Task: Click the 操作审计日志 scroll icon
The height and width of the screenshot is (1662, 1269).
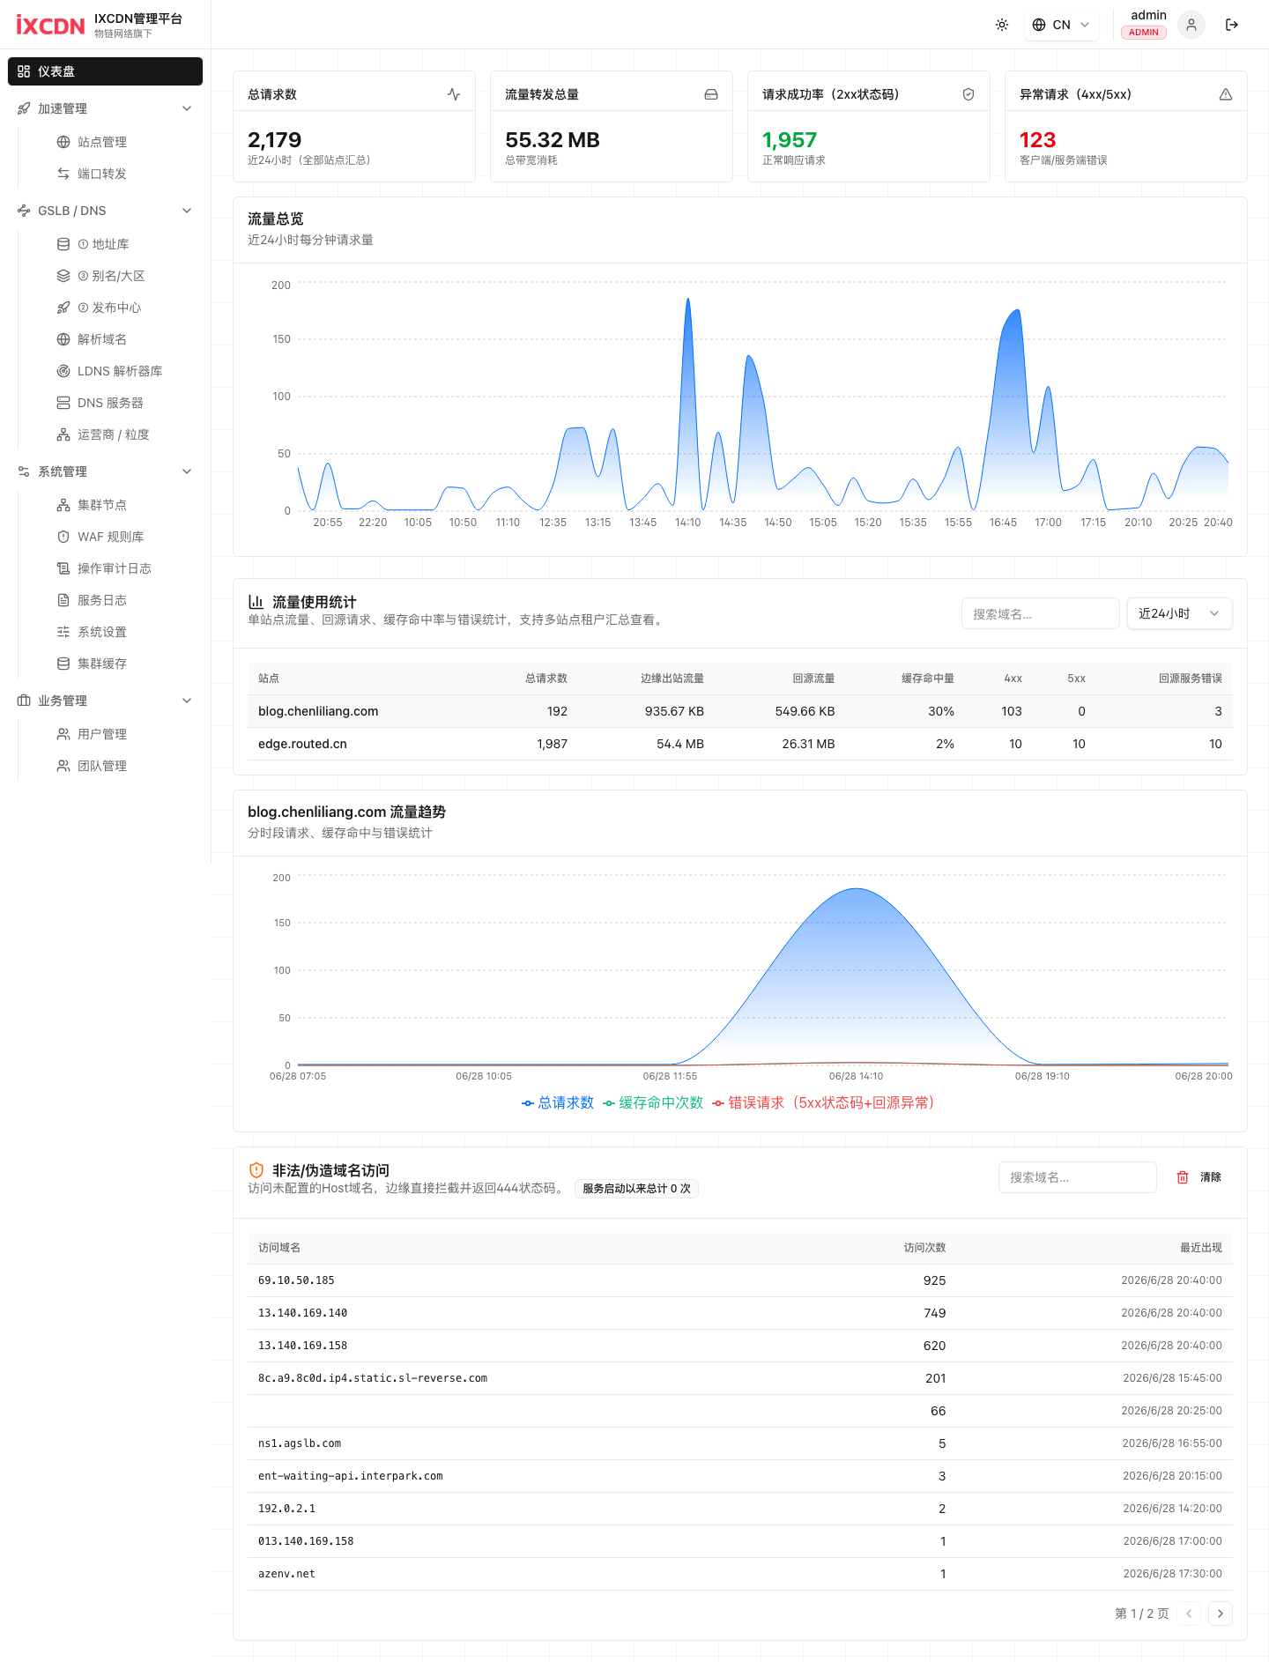Action: pos(63,568)
